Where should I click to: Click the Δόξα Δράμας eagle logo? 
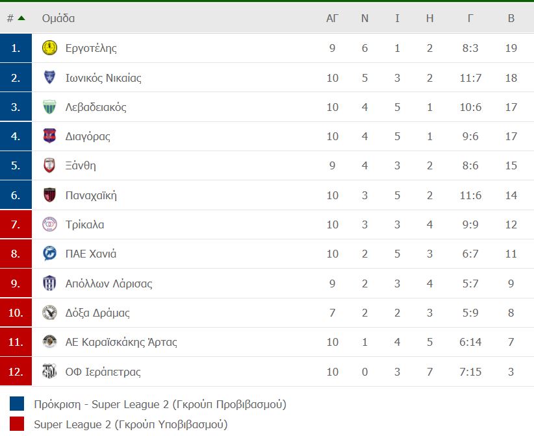(49, 313)
